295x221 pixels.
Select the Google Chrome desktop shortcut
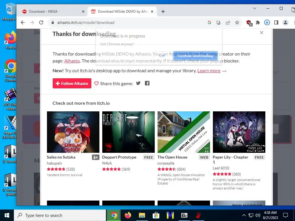pos(10,71)
